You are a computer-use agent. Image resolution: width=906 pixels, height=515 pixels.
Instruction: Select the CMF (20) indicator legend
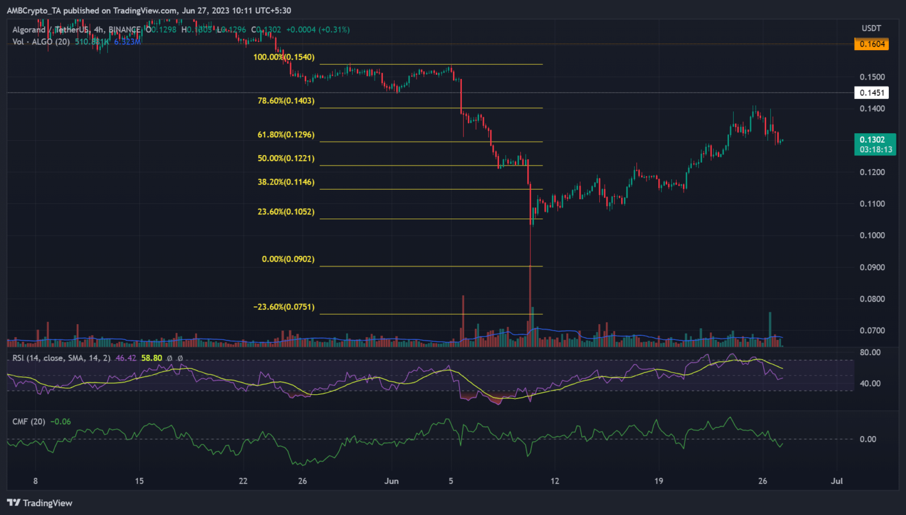(29, 421)
